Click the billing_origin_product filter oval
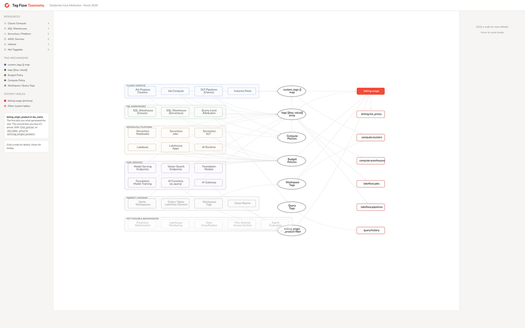Screen dimensions: 525x328 292,230
